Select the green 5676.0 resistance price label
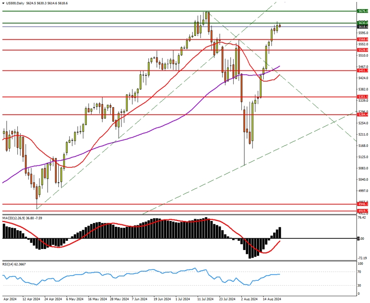Viewport: 370px width, 303px height. [363, 11]
